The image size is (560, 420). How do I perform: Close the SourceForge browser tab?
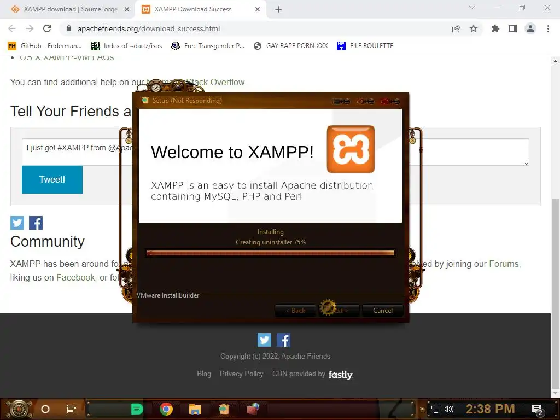click(x=126, y=9)
